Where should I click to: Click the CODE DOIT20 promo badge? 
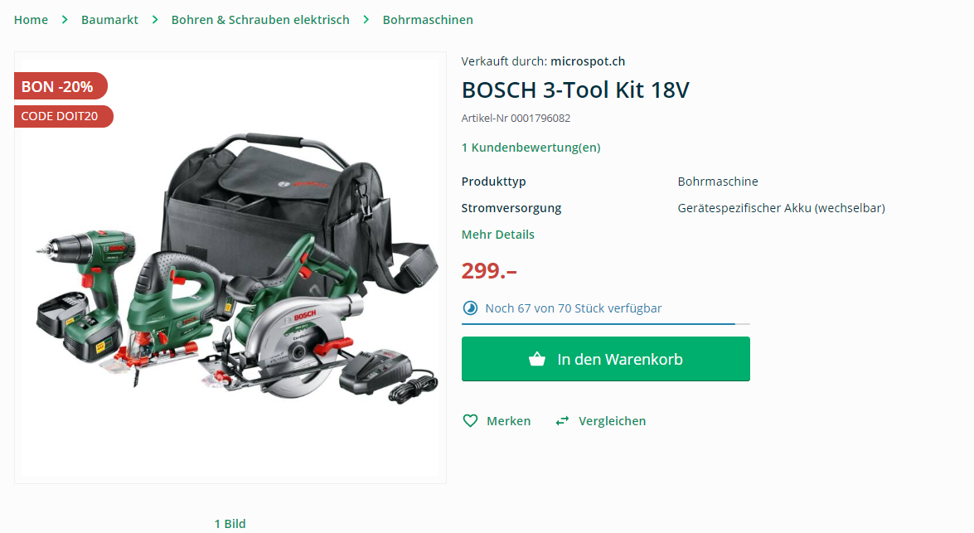63,116
